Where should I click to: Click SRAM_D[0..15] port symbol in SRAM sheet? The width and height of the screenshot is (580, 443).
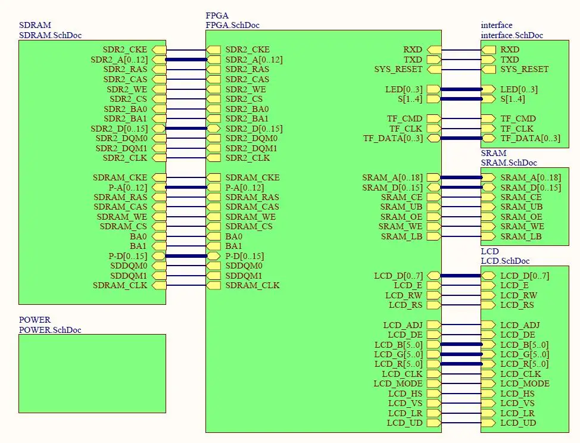point(489,188)
